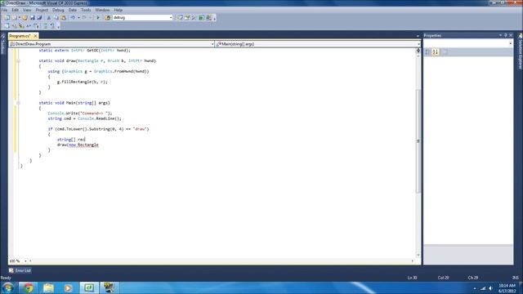Screen dimensions: 523x294
Task: Collapse the draw method outline marker
Action: tap(18, 61)
